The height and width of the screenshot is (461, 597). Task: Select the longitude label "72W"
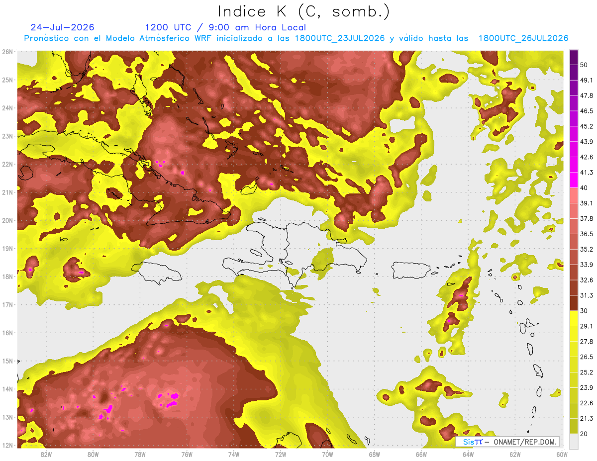pos(281,455)
